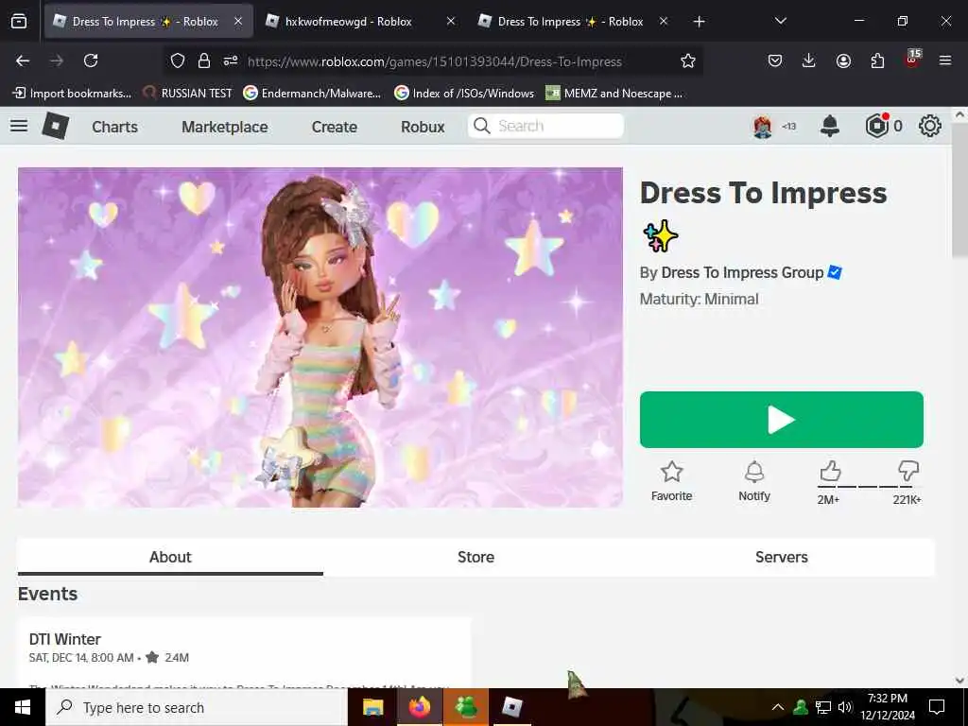Bookmark this page with the star
The height and width of the screenshot is (726, 968).
(688, 60)
